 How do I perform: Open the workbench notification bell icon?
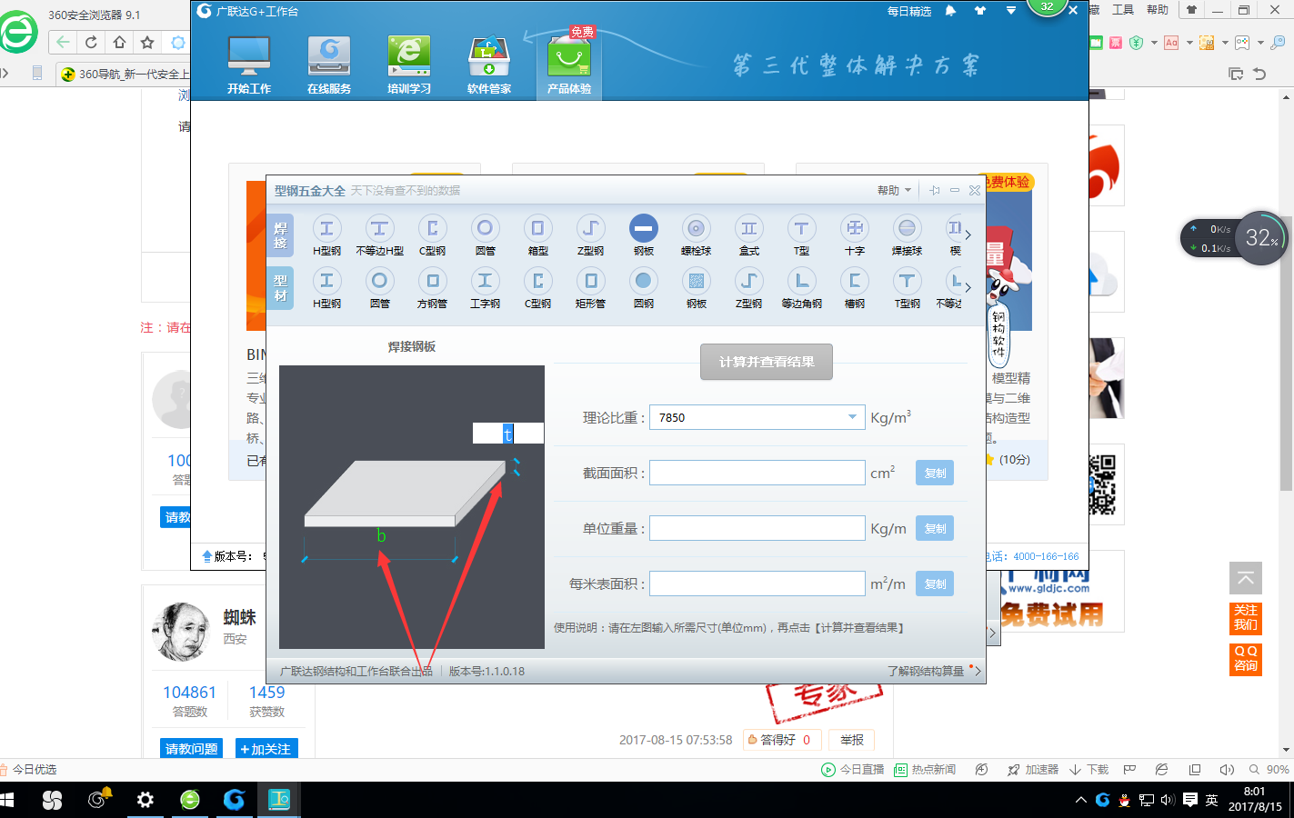[950, 11]
